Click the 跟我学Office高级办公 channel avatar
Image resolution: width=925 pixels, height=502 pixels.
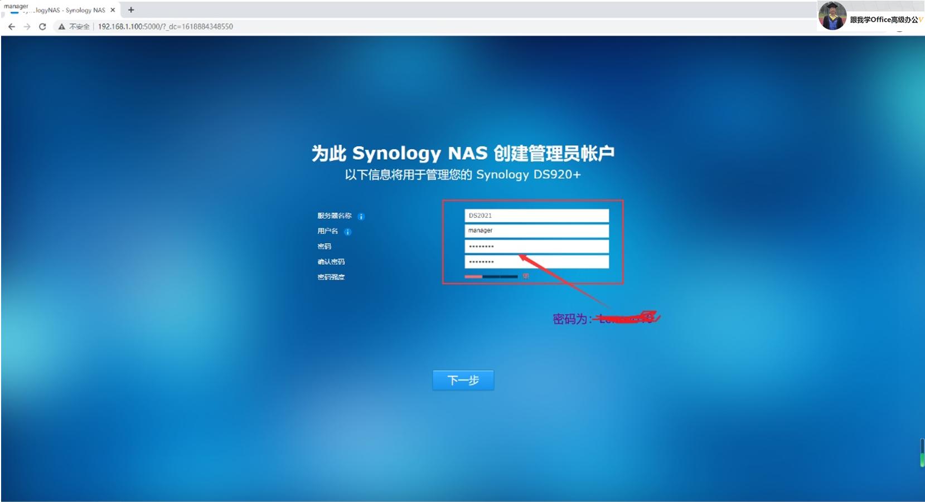[831, 15]
